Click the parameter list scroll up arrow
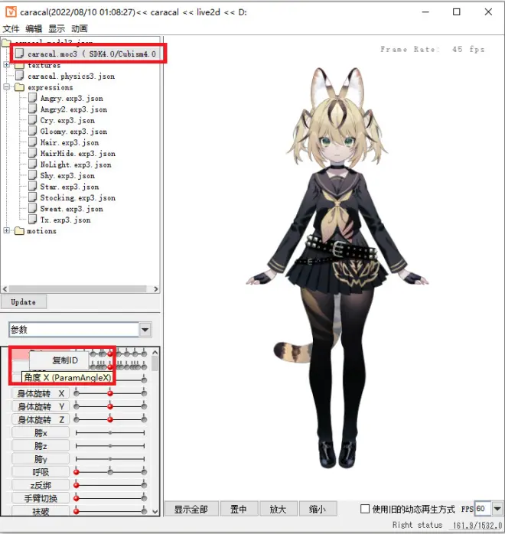The width and height of the screenshot is (505, 534). (155, 353)
